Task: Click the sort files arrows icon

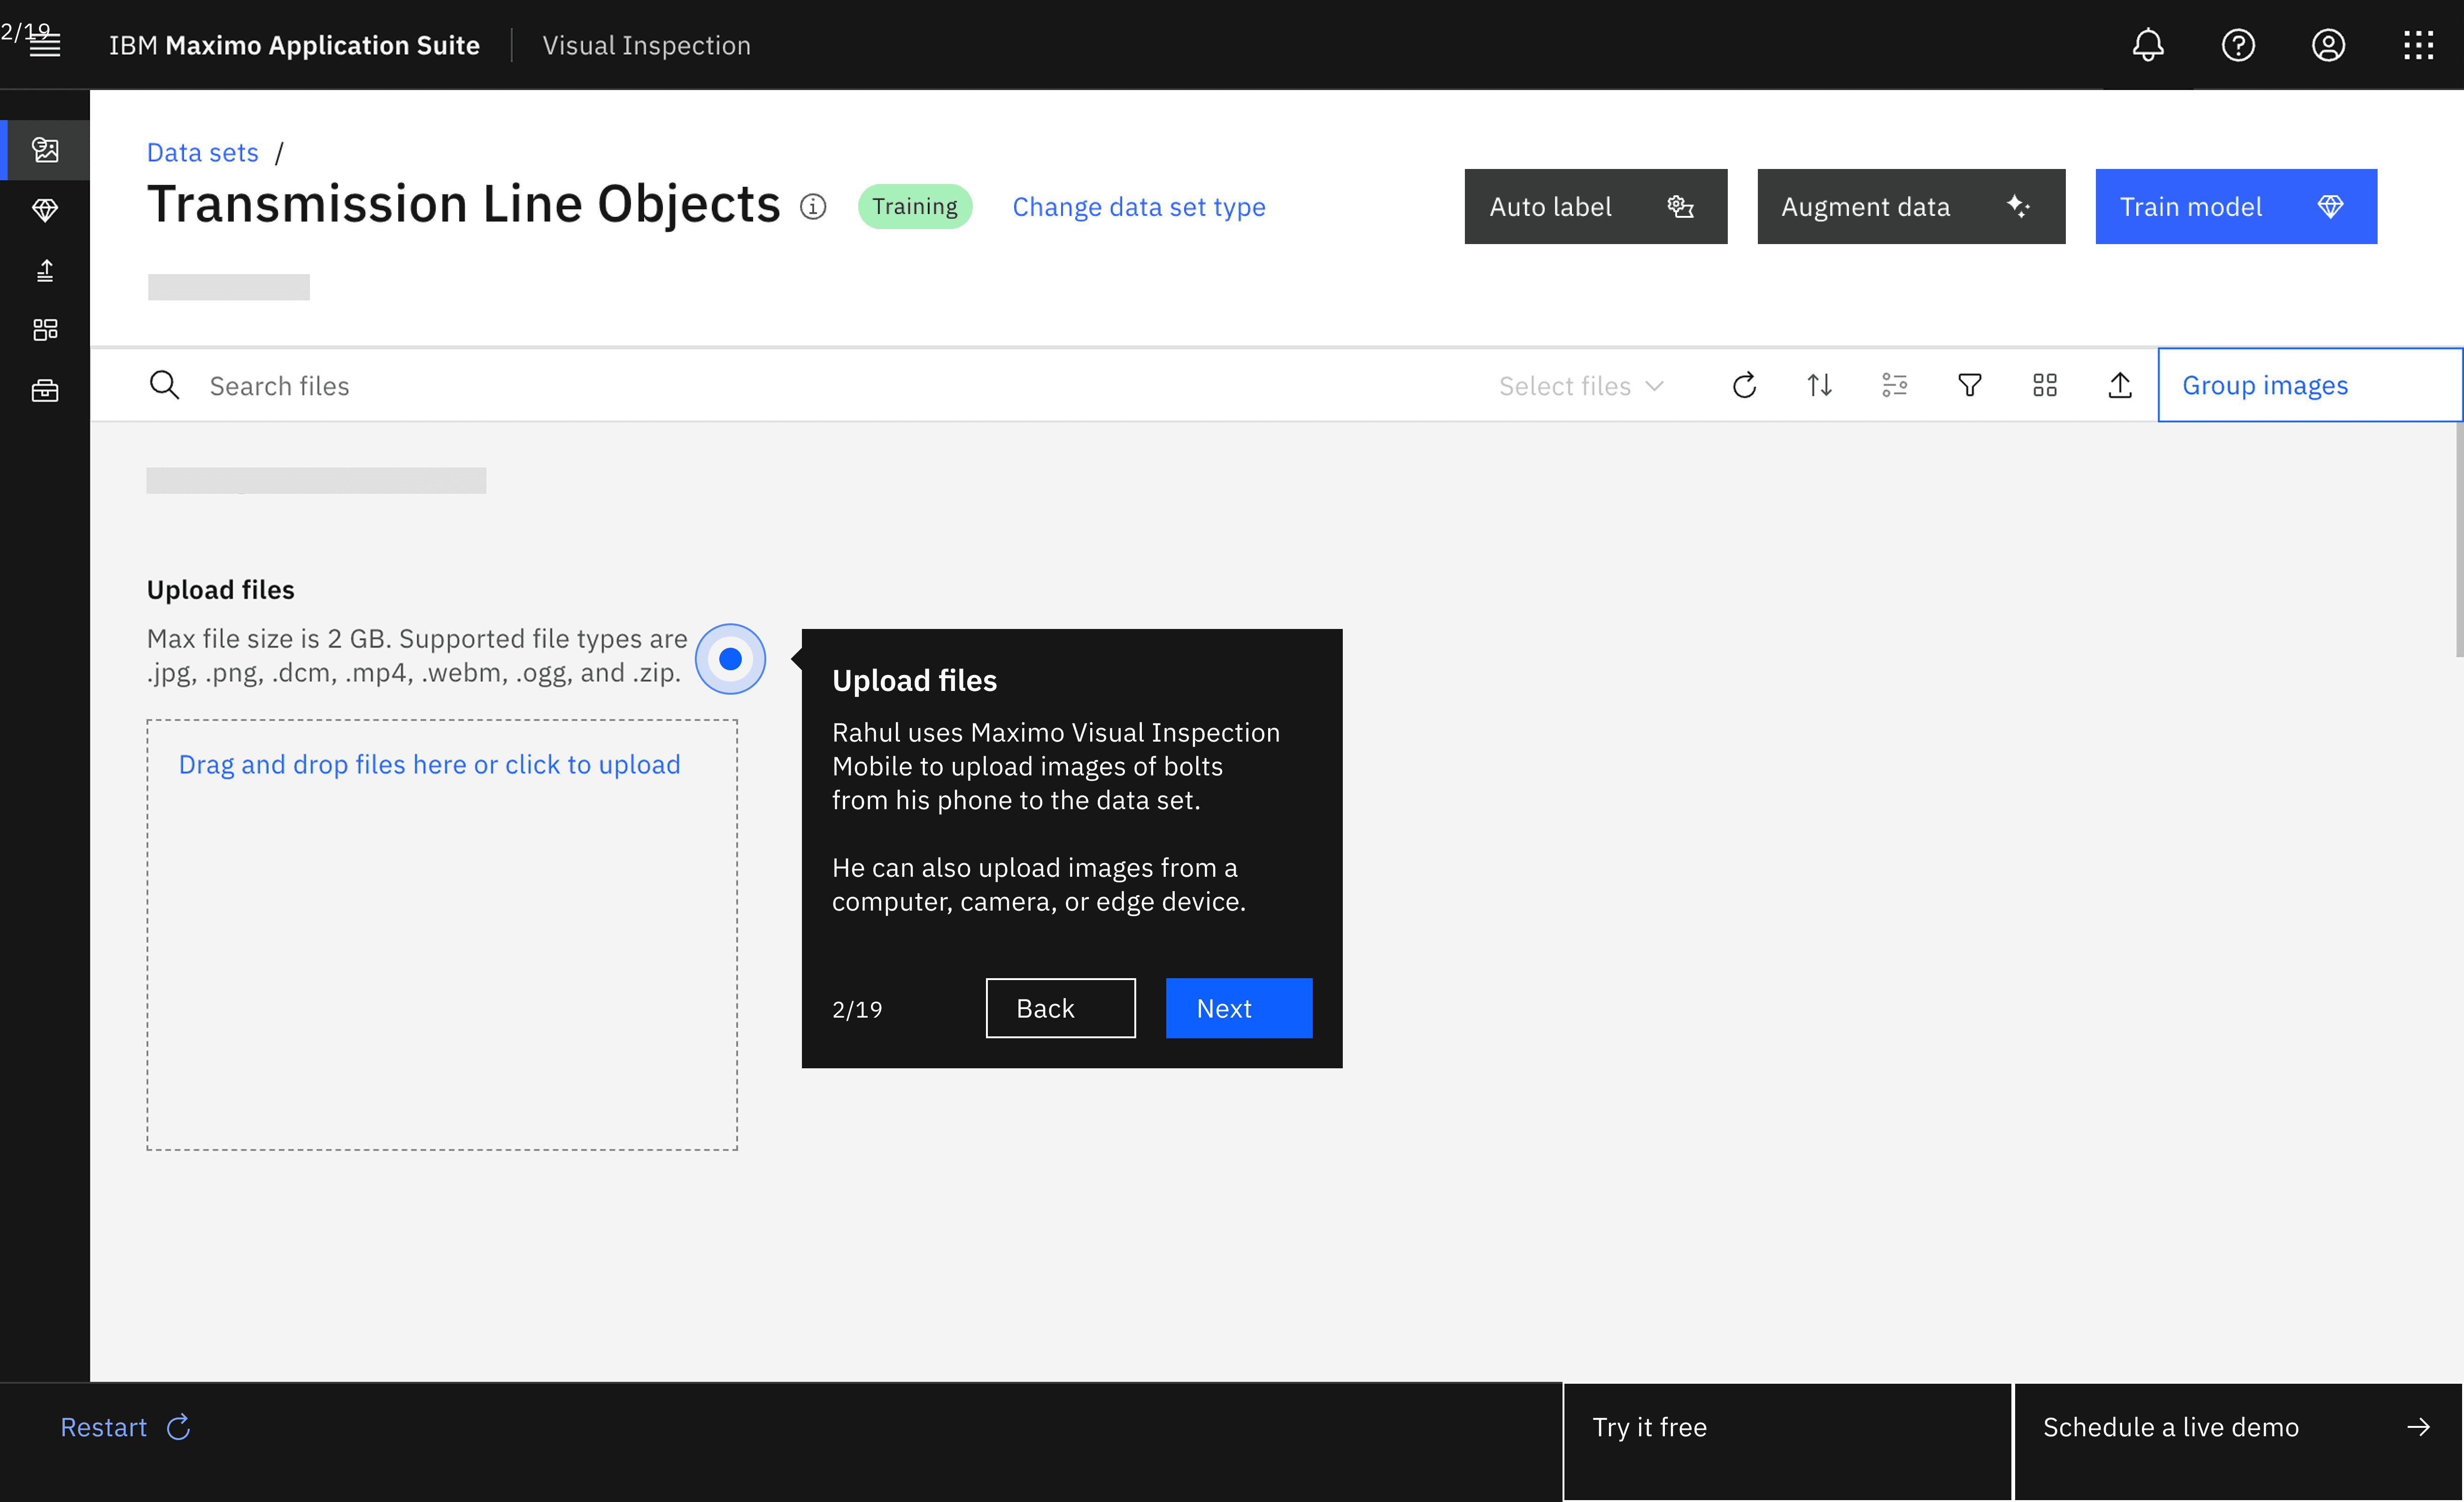Action: coord(1819,385)
